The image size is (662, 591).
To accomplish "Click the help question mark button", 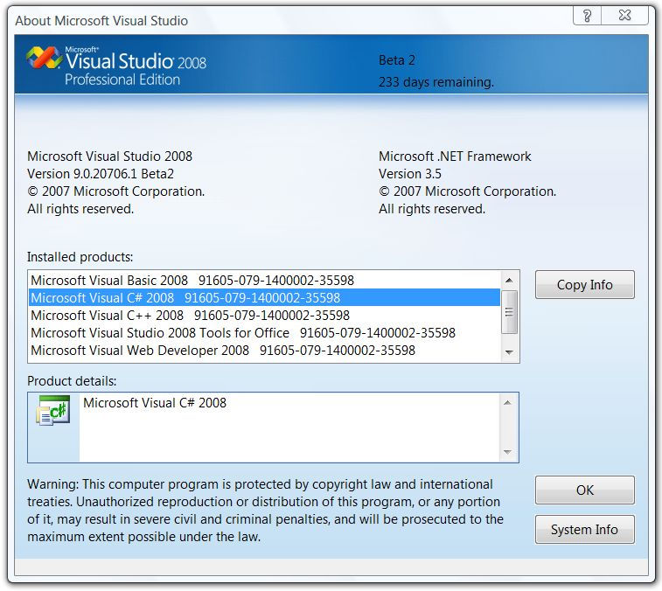I will (x=587, y=16).
